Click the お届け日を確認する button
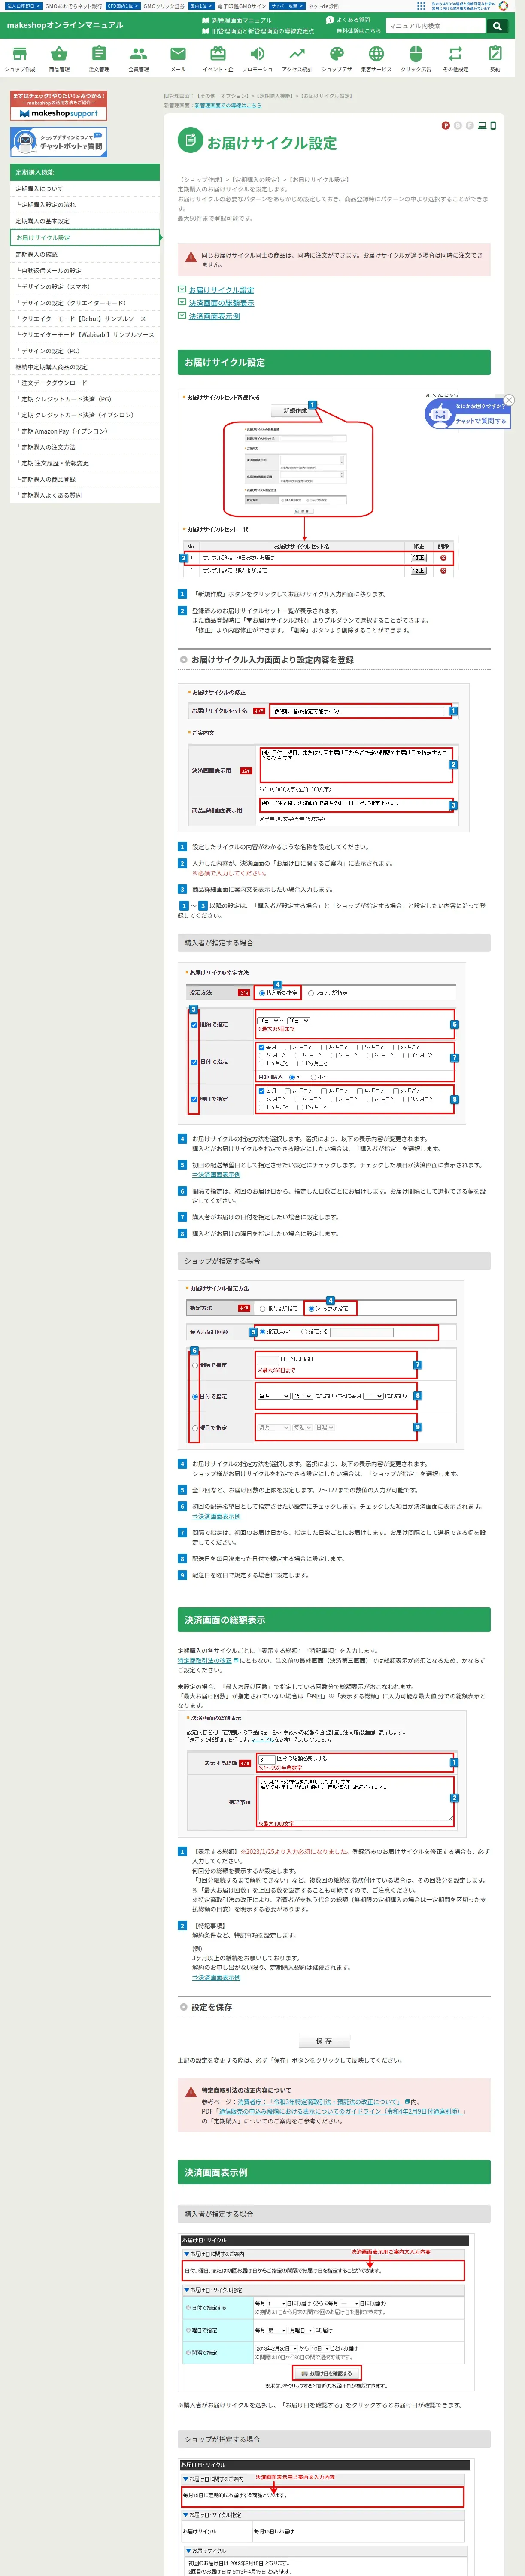The width and height of the screenshot is (525, 2576). point(327,2373)
